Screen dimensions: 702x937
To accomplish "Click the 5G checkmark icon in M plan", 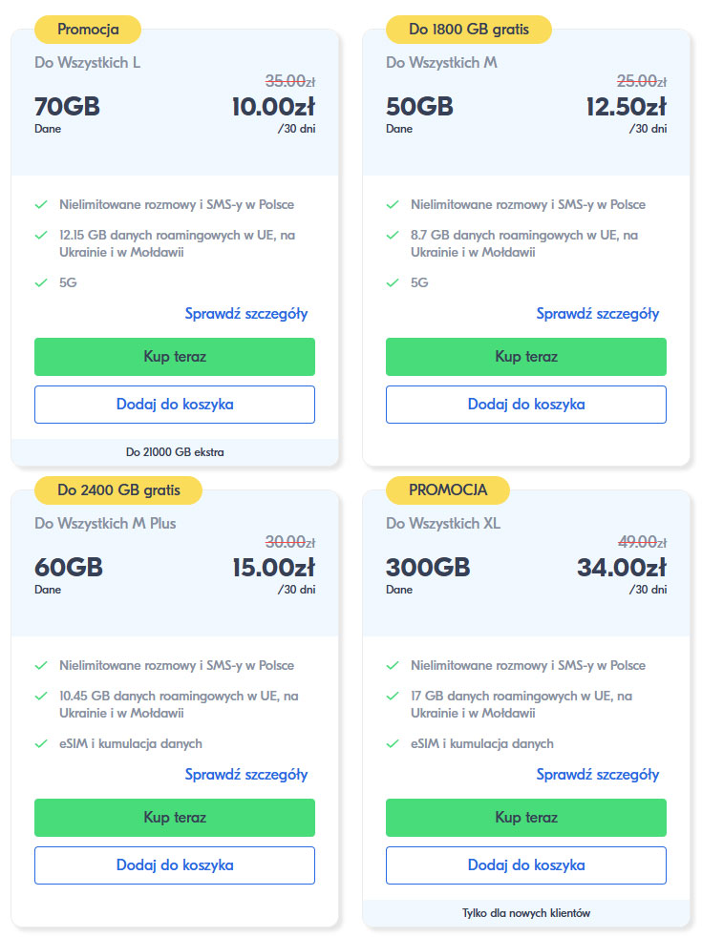I will pos(393,282).
